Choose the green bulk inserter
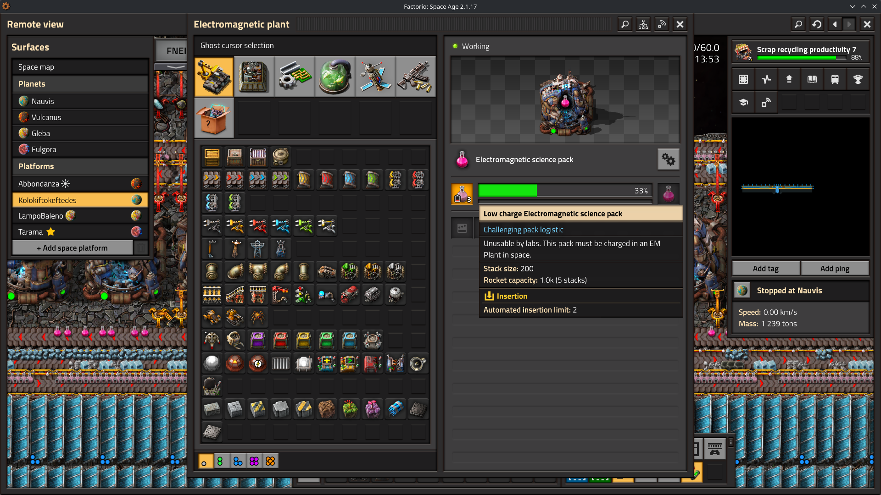Image resolution: width=881 pixels, height=495 pixels. tap(303, 225)
